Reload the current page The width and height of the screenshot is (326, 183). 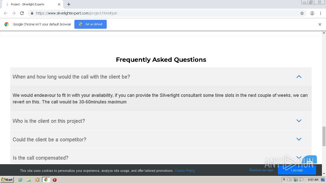pos(22,13)
